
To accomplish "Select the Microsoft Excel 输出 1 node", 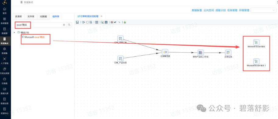I will click(256, 61).
